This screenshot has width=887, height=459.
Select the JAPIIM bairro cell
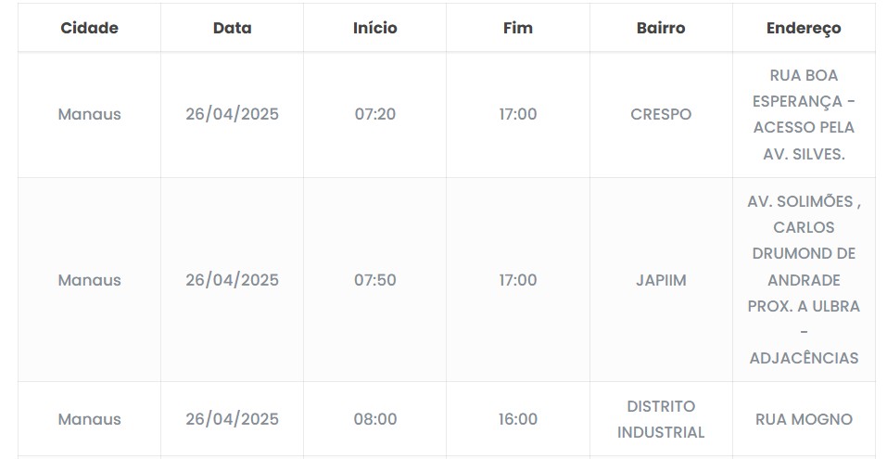tap(661, 280)
